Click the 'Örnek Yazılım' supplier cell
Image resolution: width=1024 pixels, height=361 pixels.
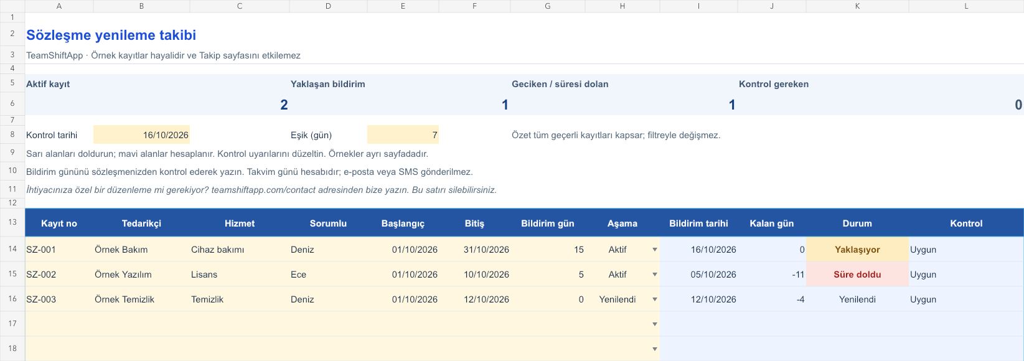tap(141, 274)
